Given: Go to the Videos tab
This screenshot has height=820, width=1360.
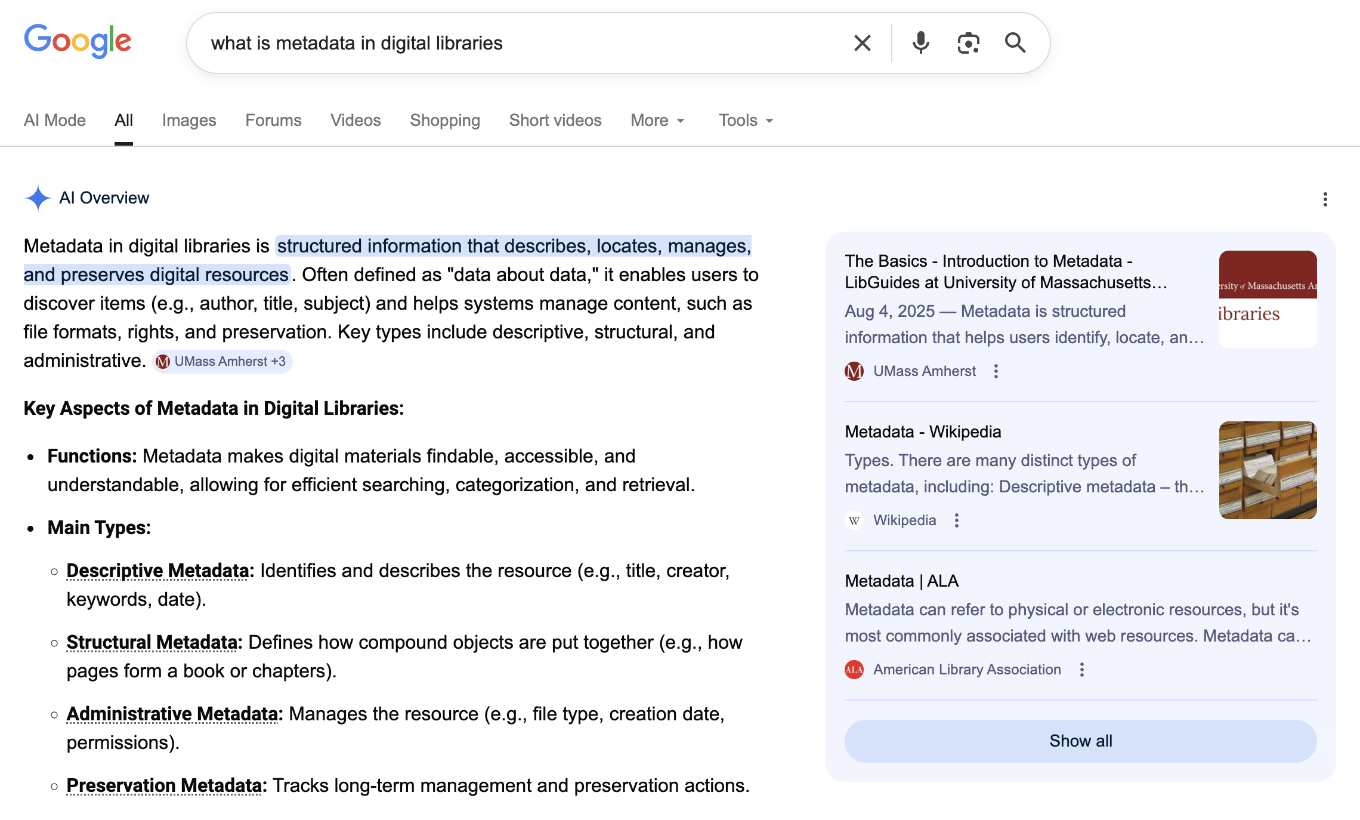Looking at the screenshot, I should [356, 121].
